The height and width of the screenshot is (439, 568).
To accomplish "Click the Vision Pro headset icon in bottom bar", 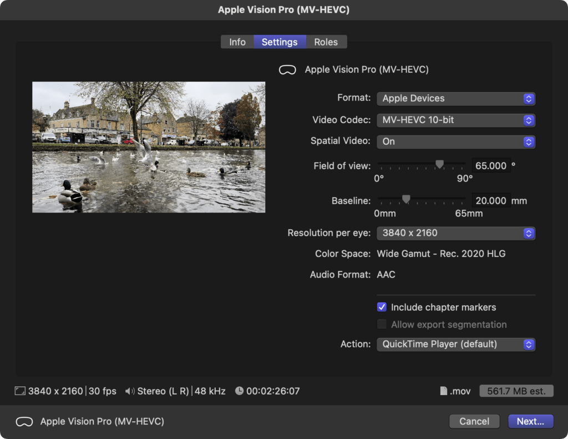I will pos(24,422).
